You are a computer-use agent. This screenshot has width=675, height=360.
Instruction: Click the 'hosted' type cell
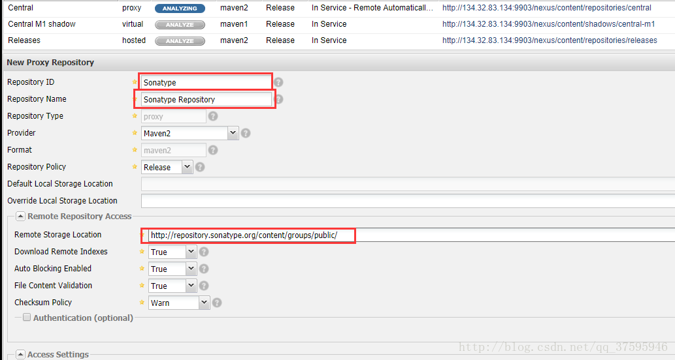(134, 40)
